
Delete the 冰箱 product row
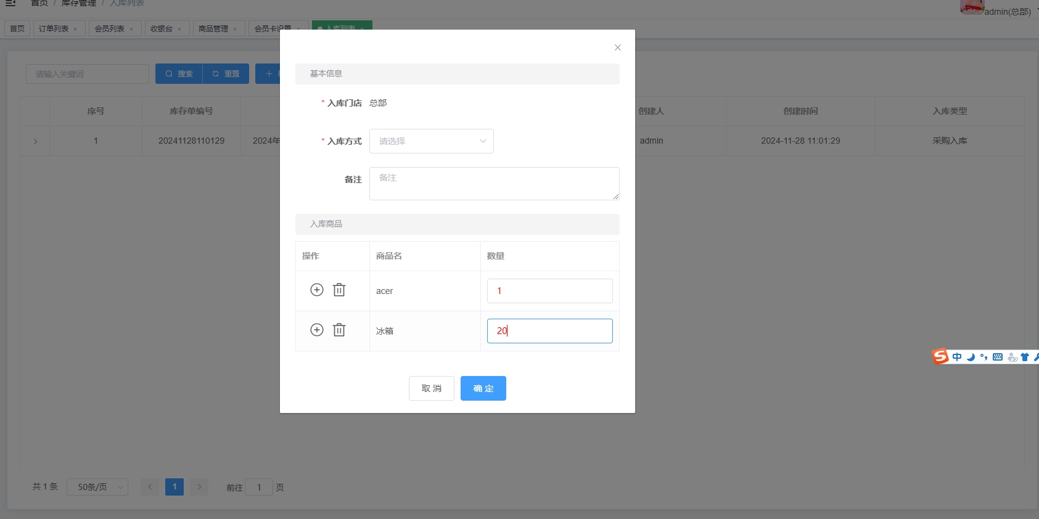[x=339, y=330]
